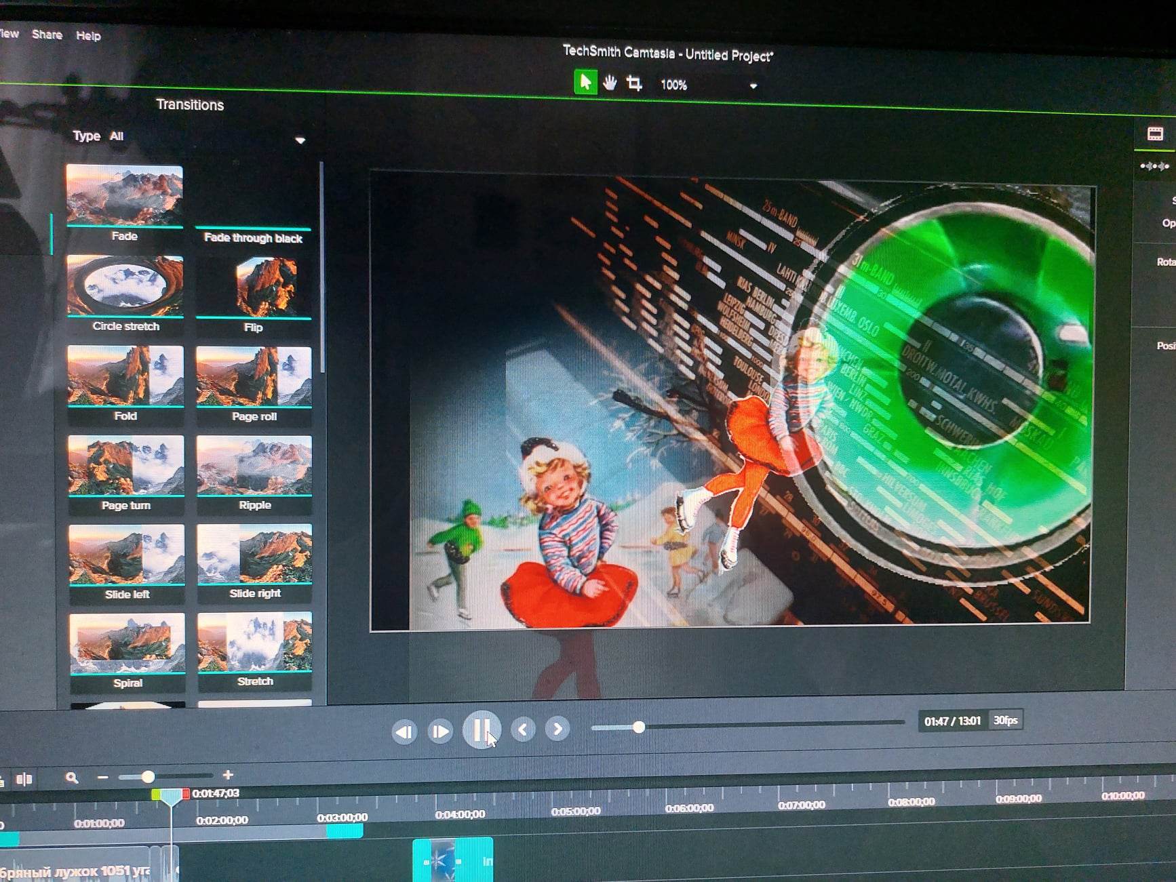This screenshot has width=1176, height=882.
Task: Click the timeline Split tool icon
Action: [x=24, y=778]
